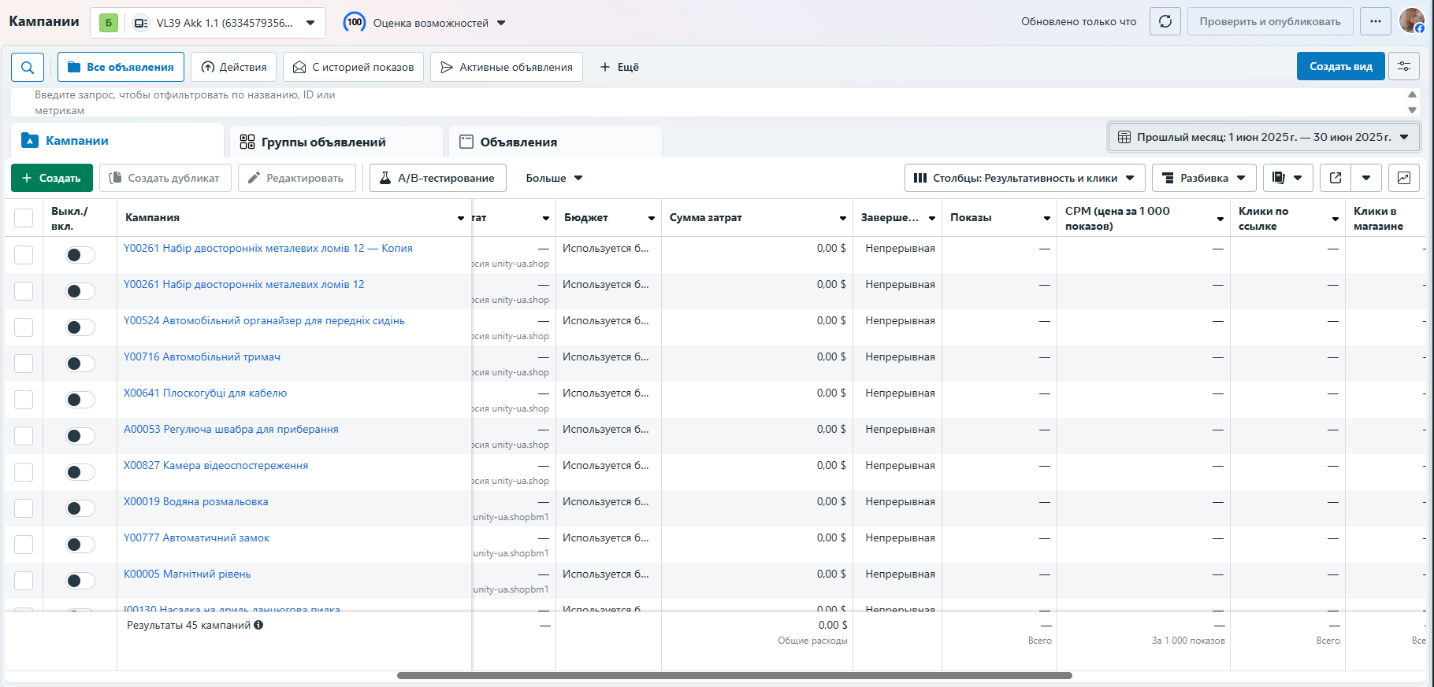
Task: Click the search magnifier icon
Action: click(x=28, y=67)
